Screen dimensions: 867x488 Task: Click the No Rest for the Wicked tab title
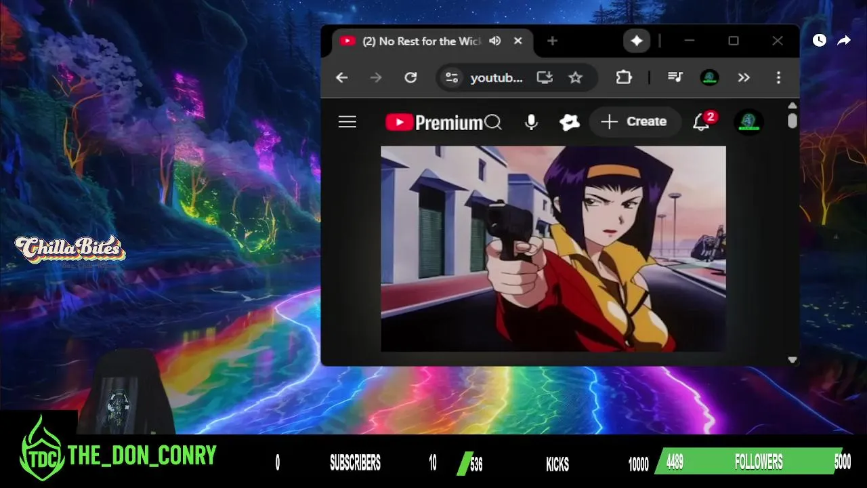click(x=422, y=41)
